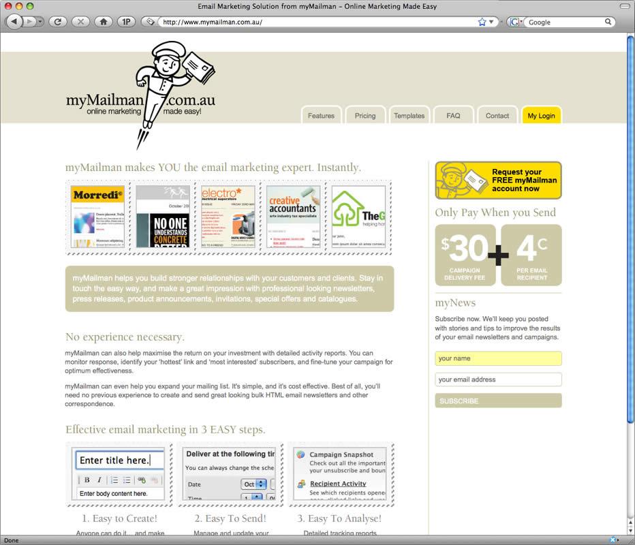Click the stop loading X button
The image size is (635, 545).
click(x=80, y=22)
